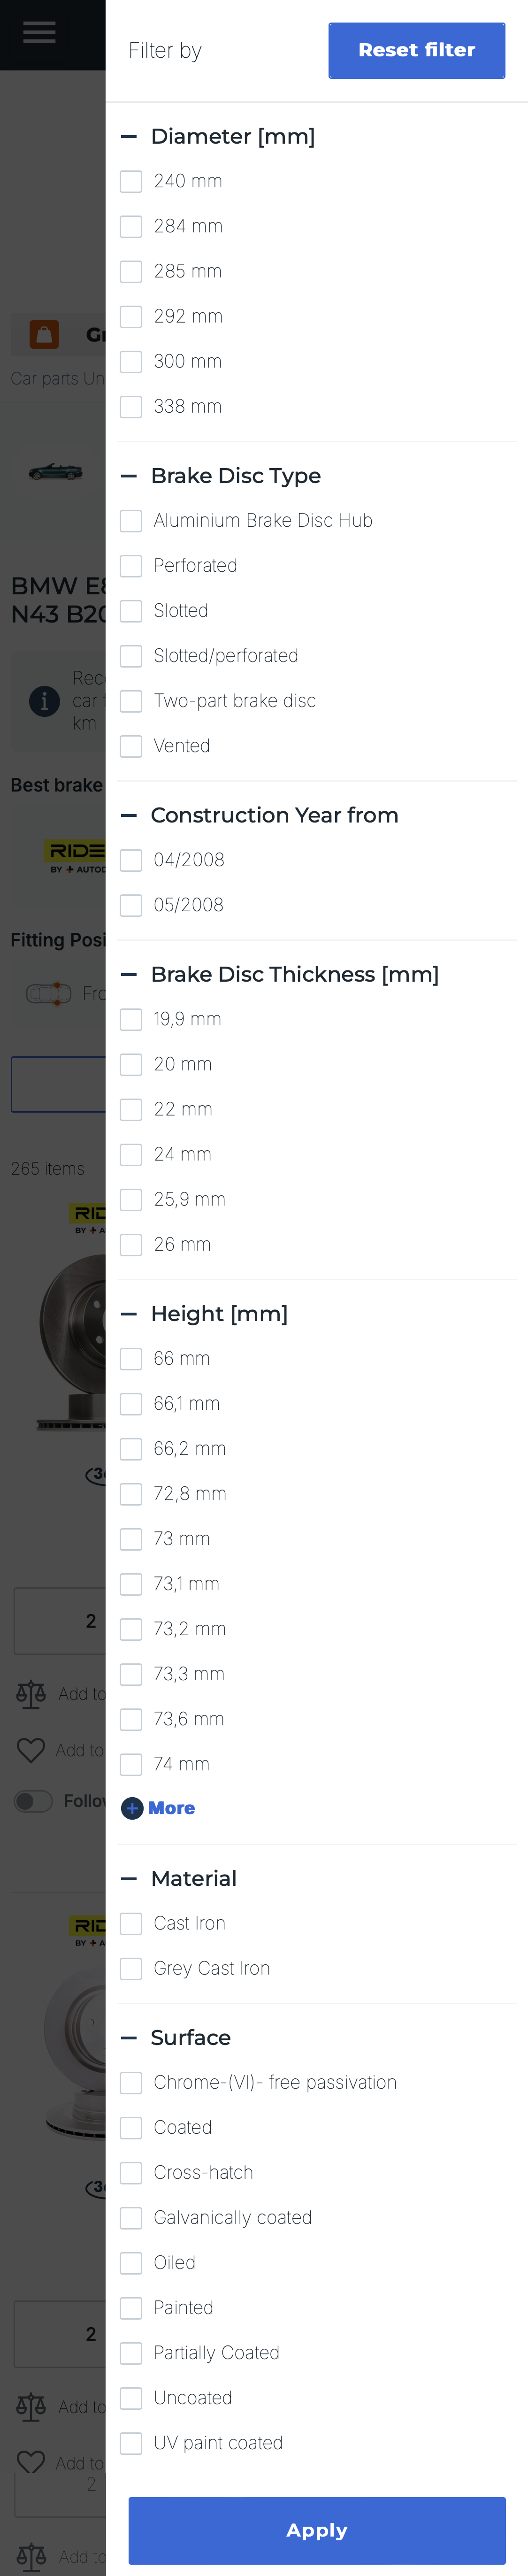Screen dimensions: 528x2576
Task: Select the Galvanically coated surface option
Action: coord(131,2217)
